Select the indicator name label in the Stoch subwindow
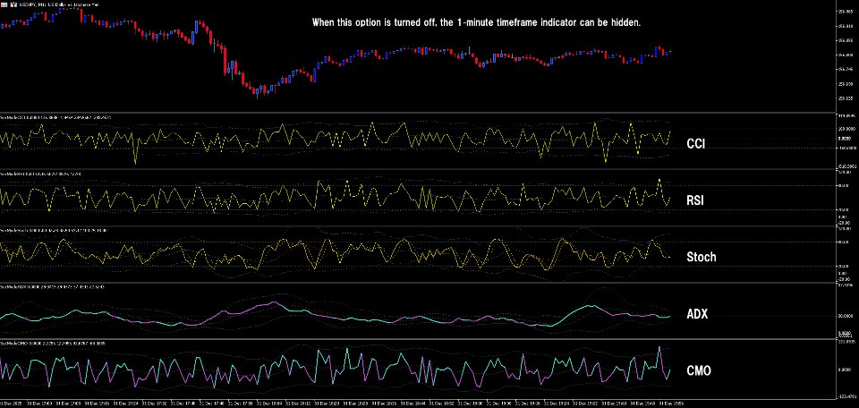The height and width of the screenshot is (408, 859). (54, 231)
